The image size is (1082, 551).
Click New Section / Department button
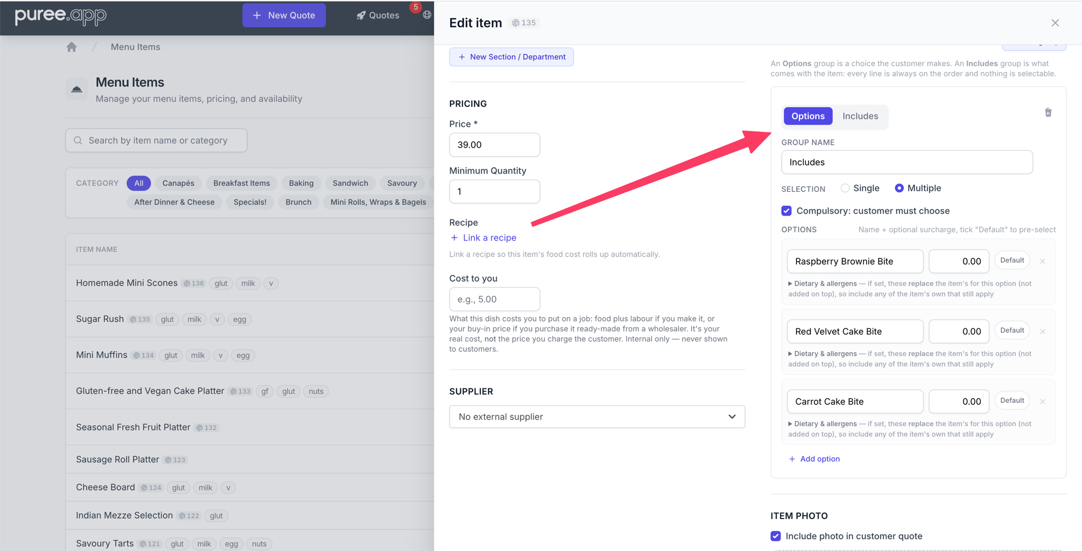pyautogui.click(x=511, y=57)
